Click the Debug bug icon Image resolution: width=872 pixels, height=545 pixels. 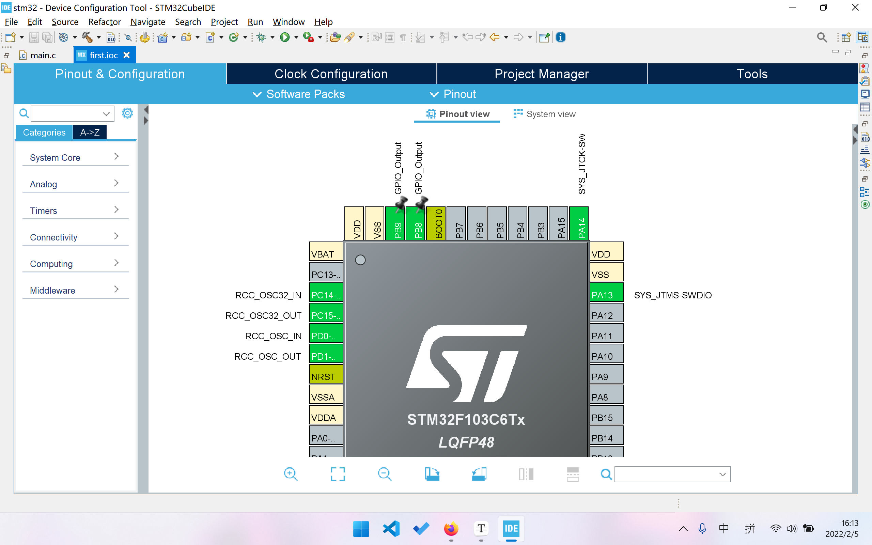262,37
